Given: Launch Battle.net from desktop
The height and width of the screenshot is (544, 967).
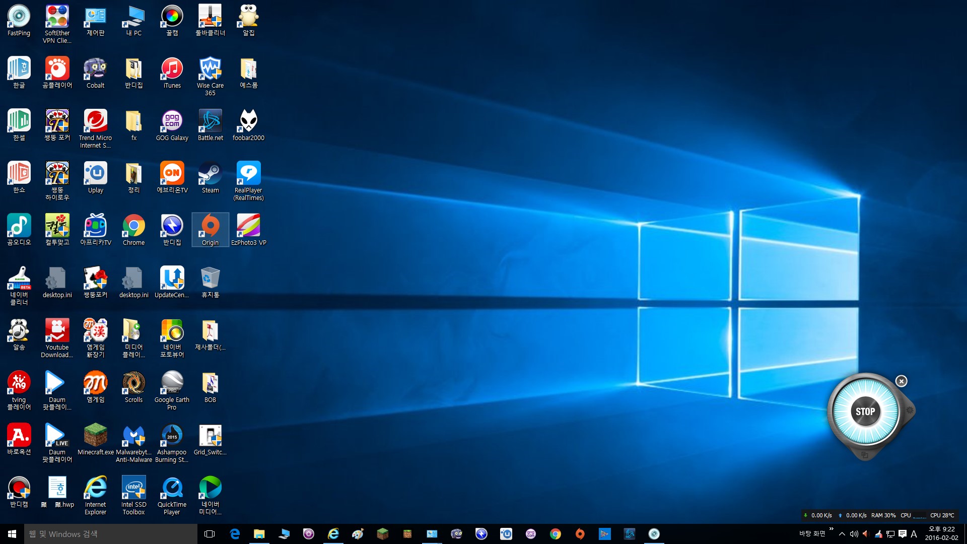Looking at the screenshot, I should point(210,125).
